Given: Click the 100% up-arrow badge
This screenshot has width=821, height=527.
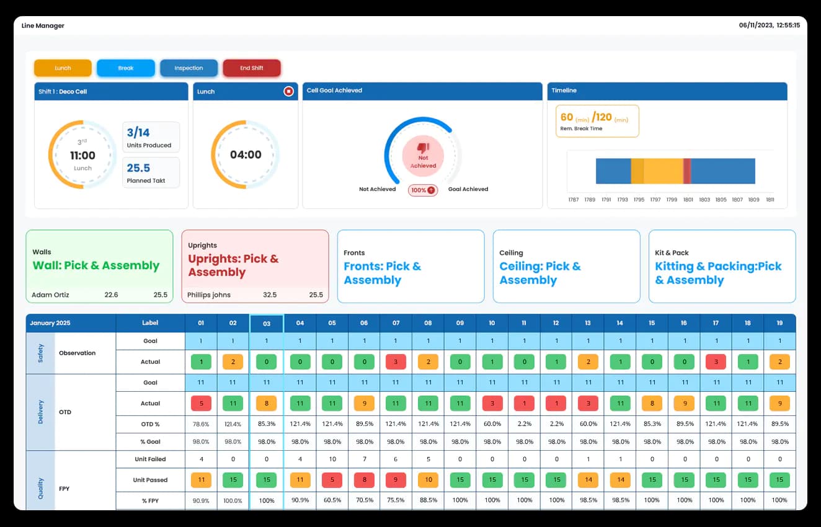Looking at the screenshot, I should point(422,190).
